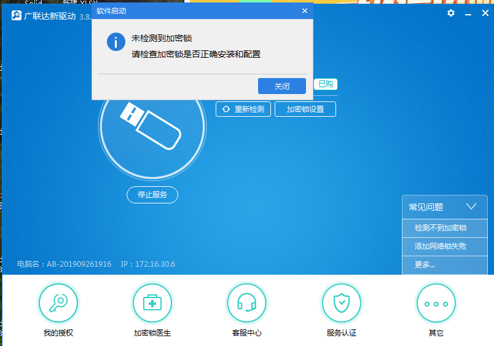Click the 客服中心 label
Image resolution: width=494 pixels, height=346 pixels.
coord(246,333)
